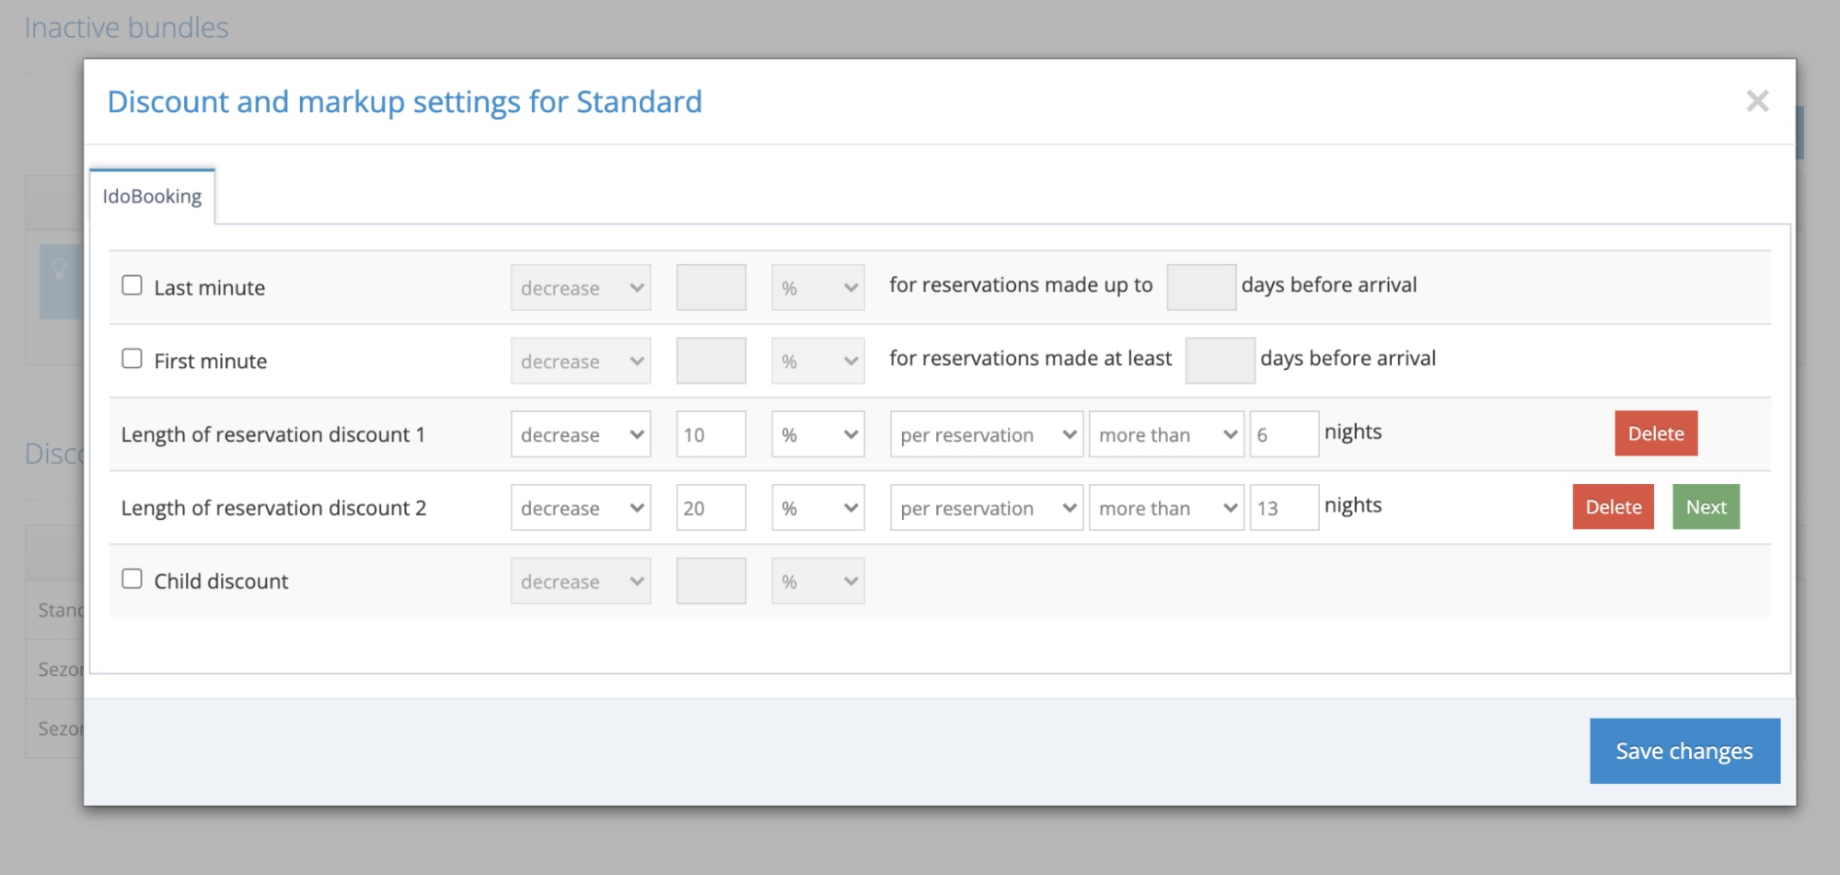Tick the Child discount checkbox

point(133,579)
